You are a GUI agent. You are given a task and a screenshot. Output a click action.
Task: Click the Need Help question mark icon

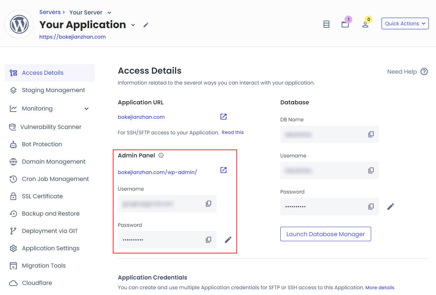[x=424, y=71]
